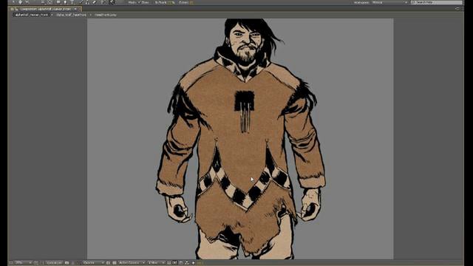Go to third breadcrumb composition in navigator
Viewport: 473px width, 266px height.
click(x=105, y=15)
